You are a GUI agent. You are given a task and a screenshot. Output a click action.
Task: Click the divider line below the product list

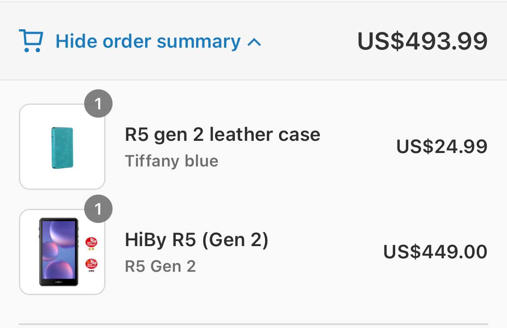(253, 324)
